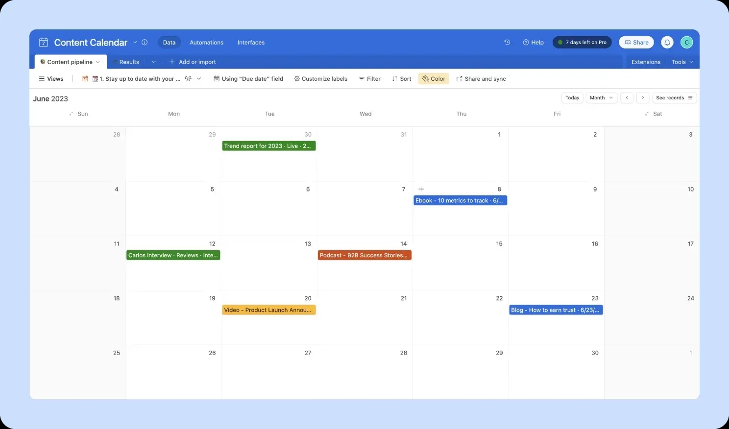Open the Ebook - 10 metrics to track record

click(x=460, y=201)
